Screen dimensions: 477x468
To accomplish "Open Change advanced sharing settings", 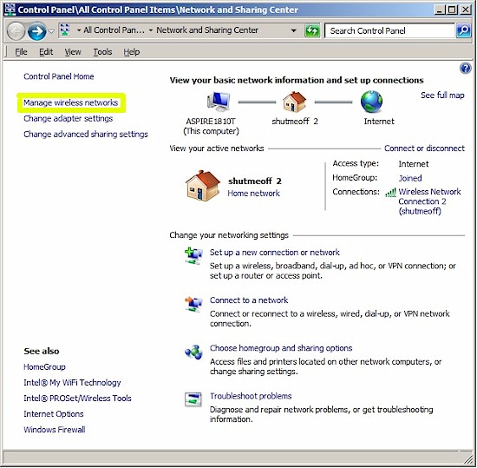I will (x=86, y=135).
